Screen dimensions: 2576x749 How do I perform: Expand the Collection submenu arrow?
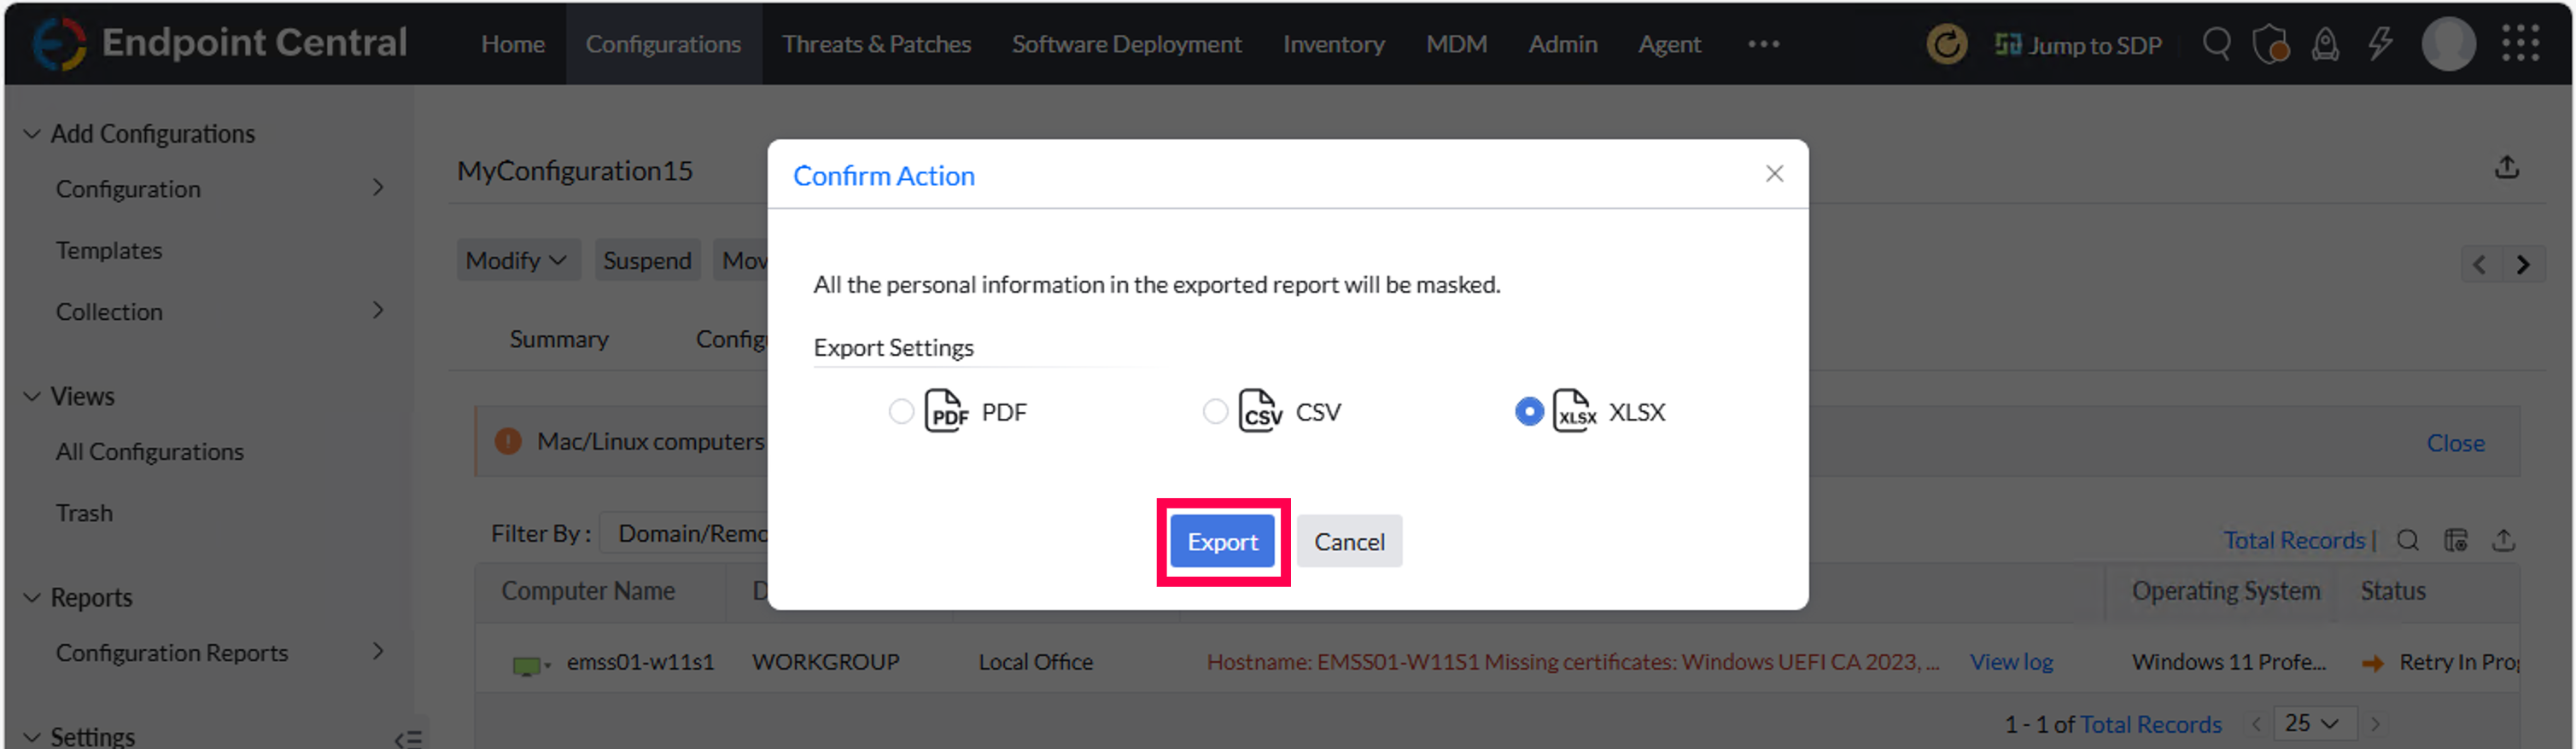378,311
